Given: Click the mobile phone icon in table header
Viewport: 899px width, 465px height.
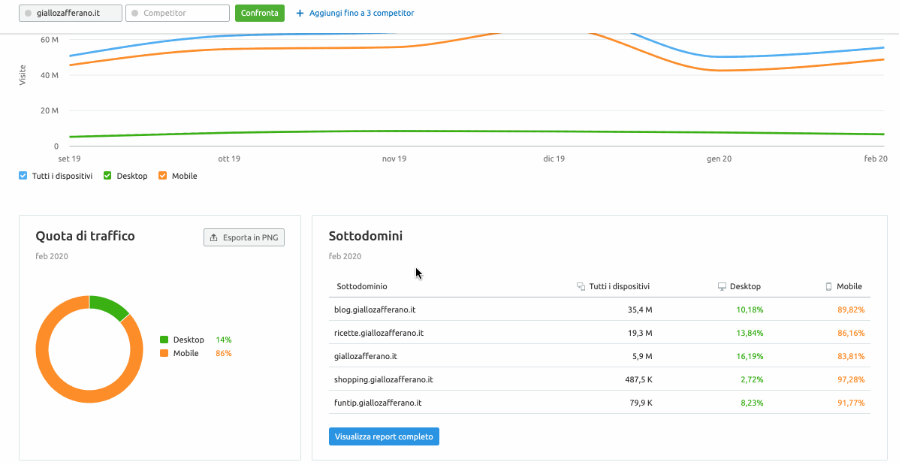Looking at the screenshot, I should [x=829, y=286].
